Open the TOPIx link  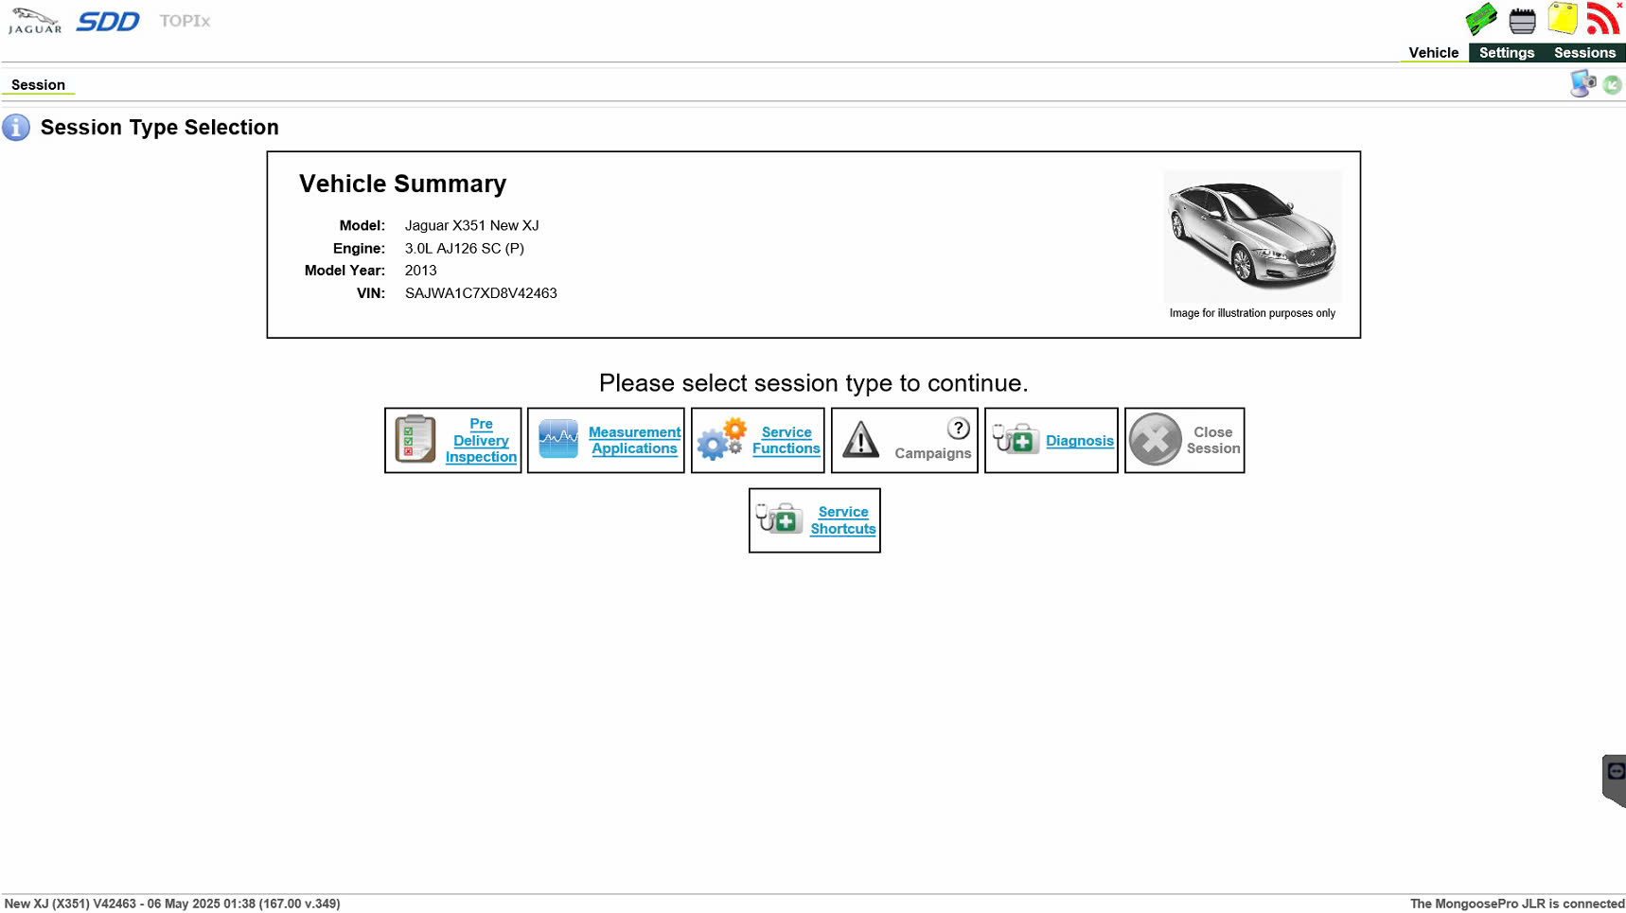point(185,21)
